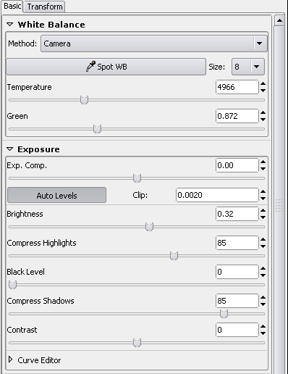Collapse the Exposure section
The image size is (288, 374).
point(10,149)
